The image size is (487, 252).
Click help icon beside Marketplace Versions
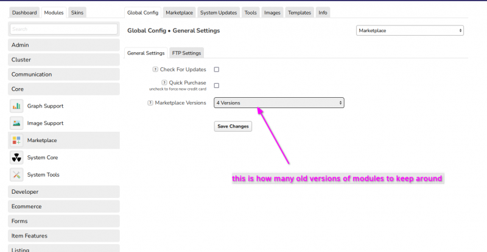pos(150,103)
